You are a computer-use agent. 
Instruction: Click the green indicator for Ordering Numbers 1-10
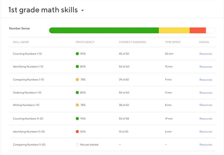pos(78,92)
